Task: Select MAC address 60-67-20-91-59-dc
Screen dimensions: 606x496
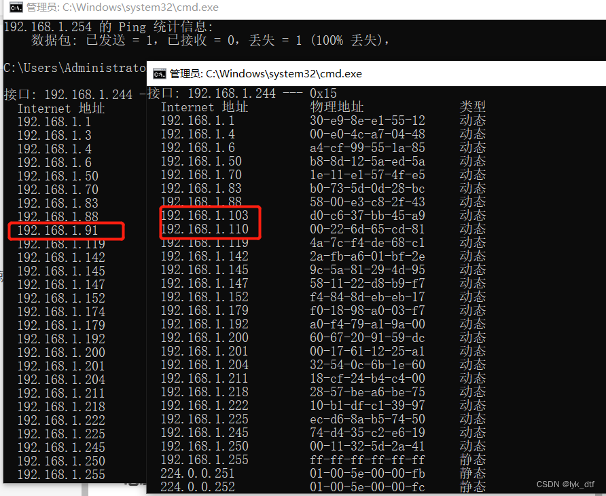Action: (x=367, y=337)
